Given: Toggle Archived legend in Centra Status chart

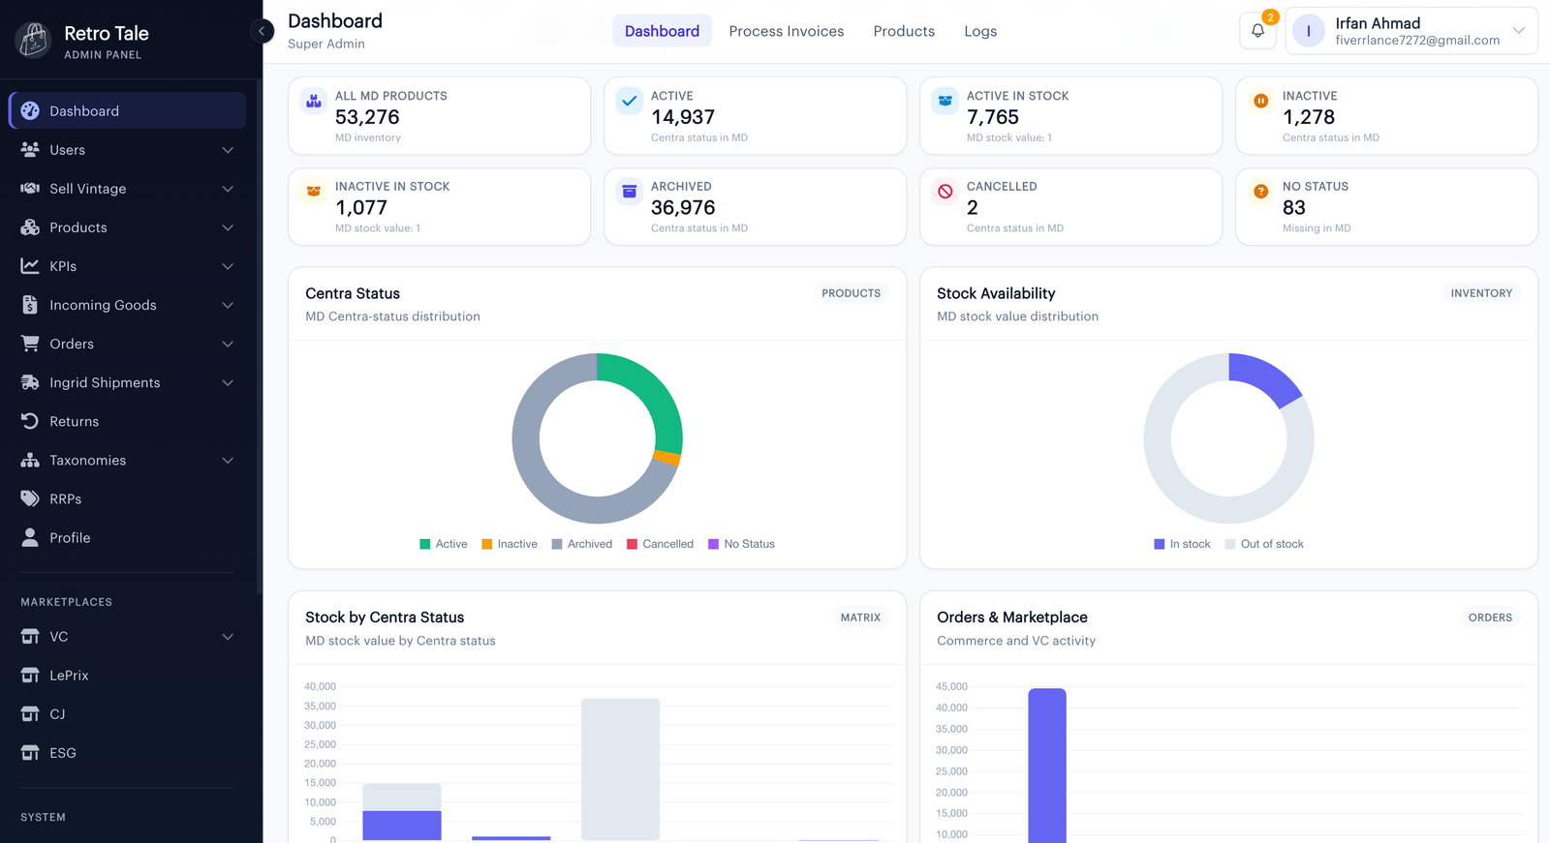Looking at the screenshot, I should [582, 544].
